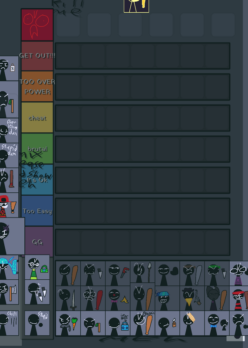Select the cowboy with a revolver
Image resolution: width=248 pixels, height=348 pixels.
pos(192,298)
